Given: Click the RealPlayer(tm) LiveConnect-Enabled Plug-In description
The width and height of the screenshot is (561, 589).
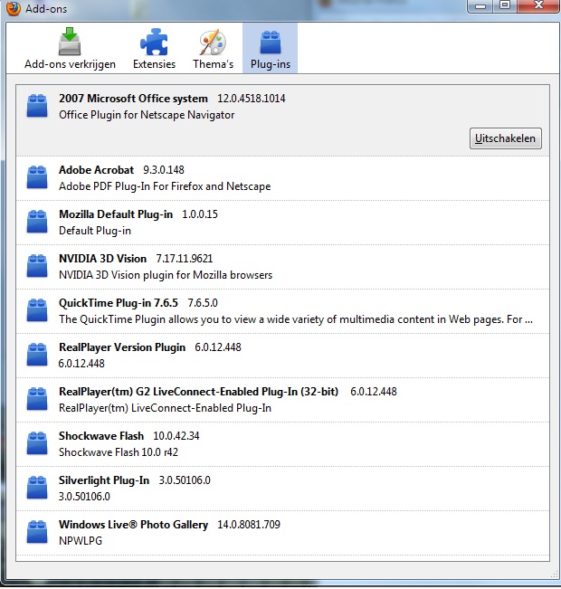Looking at the screenshot, I should click(x=165, y=408).
